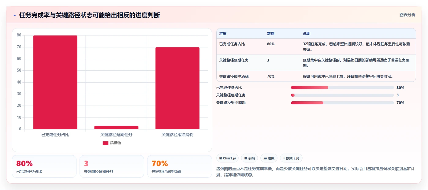Click the chart title 任务完成率与关键路径状态
Screen dimensions: 428x190
(x=89, y=15)
